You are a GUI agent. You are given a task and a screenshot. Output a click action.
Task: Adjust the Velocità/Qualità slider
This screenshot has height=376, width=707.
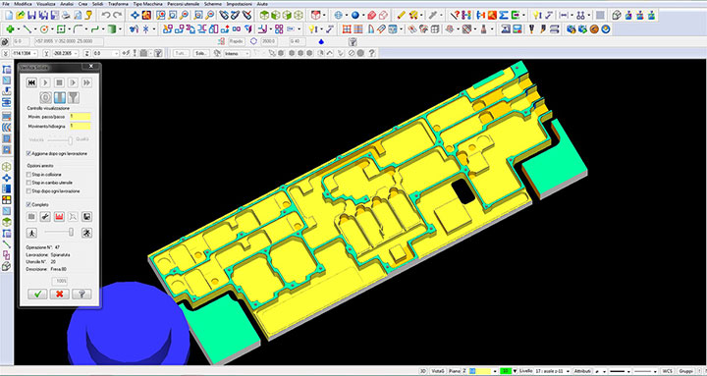coord(70,140)
